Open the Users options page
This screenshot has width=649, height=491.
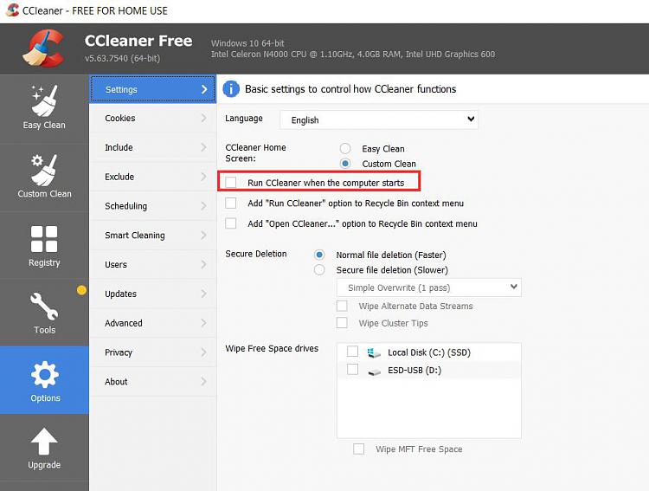pos(152,264)
